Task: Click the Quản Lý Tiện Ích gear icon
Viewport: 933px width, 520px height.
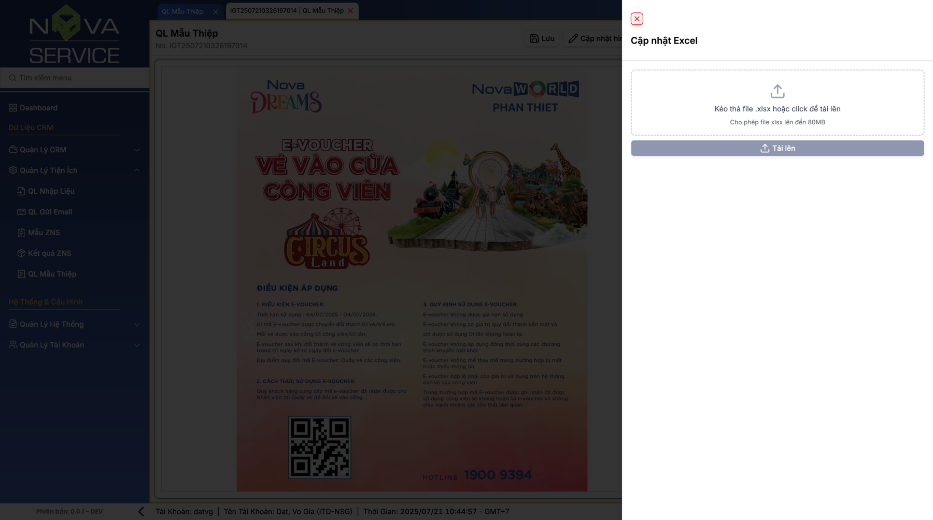Action: (x=13, y=170)
